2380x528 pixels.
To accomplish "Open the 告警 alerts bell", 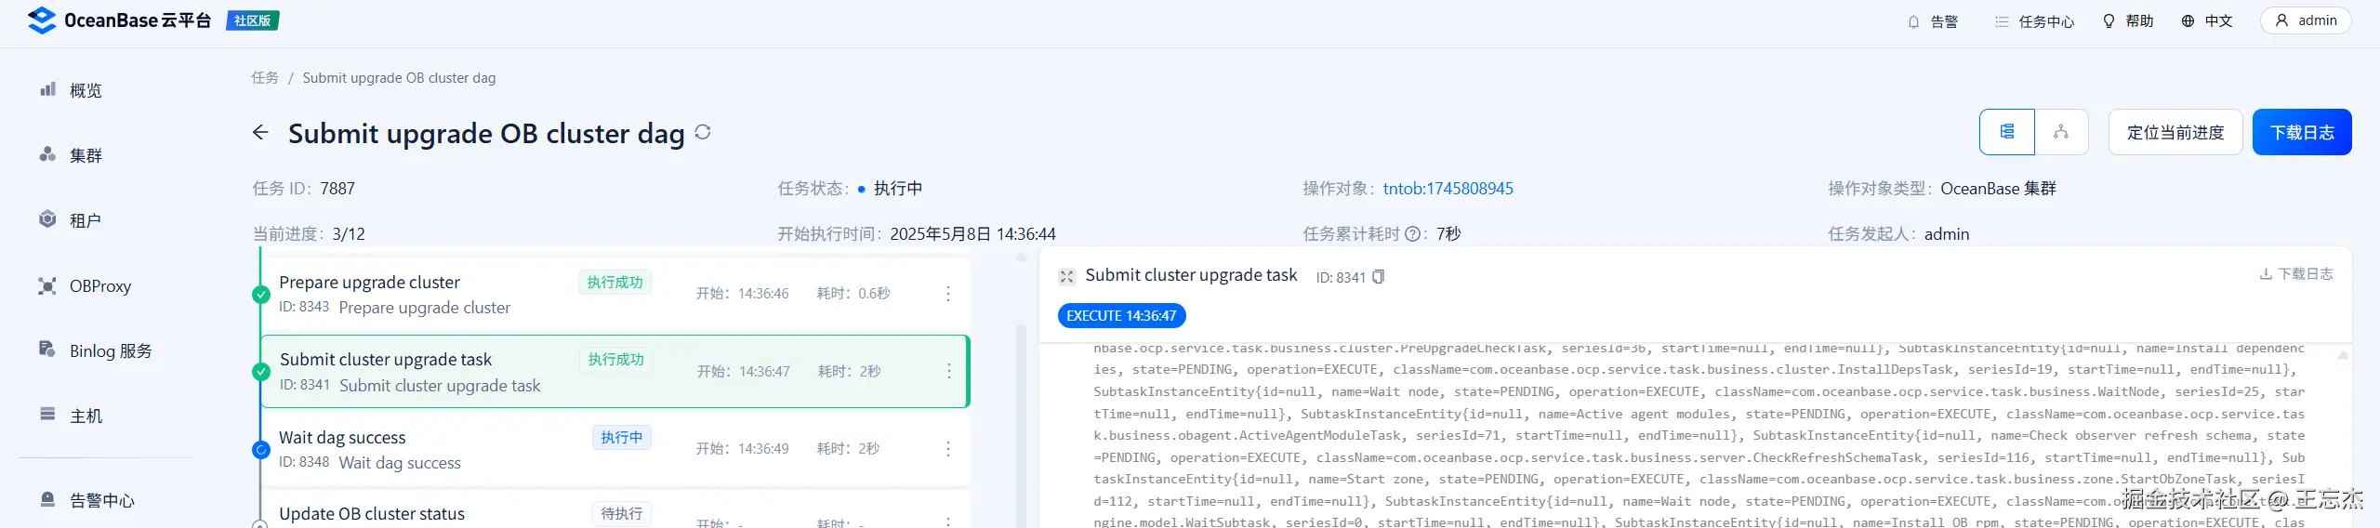I will (x=1932, y=21).
